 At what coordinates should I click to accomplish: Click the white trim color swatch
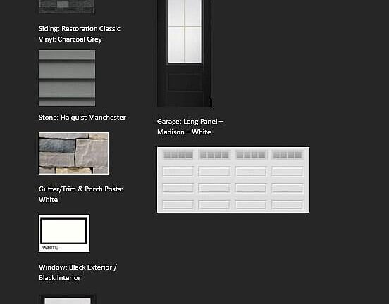click(64, 233)
